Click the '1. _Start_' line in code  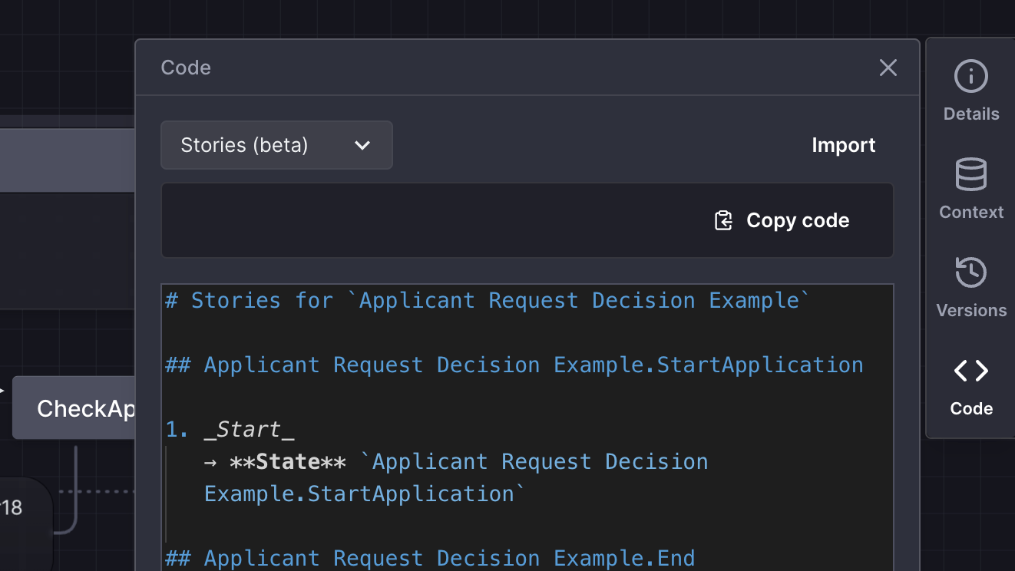tap(230, 430)
